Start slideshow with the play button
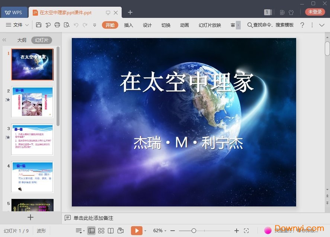This screenshot has height=237, width=330. [x=137, y=231]
